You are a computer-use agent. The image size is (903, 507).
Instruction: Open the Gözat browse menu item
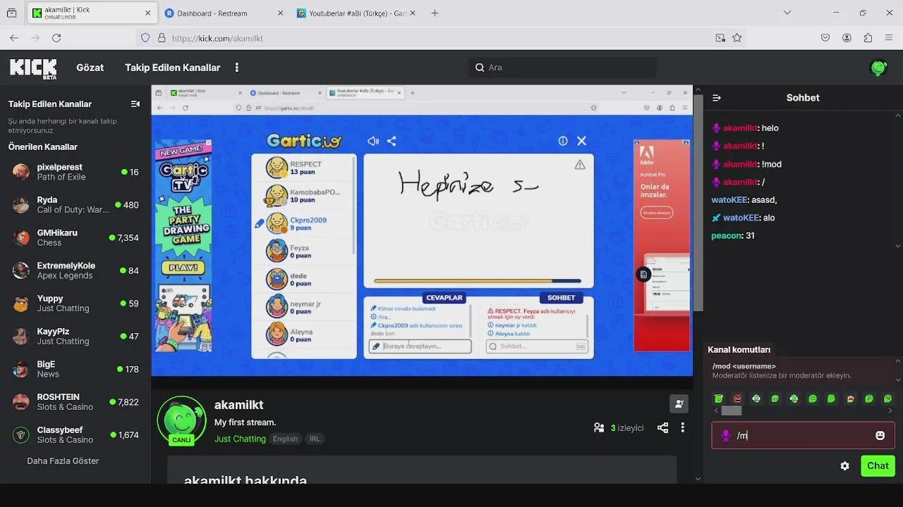[x=90, y=68]
